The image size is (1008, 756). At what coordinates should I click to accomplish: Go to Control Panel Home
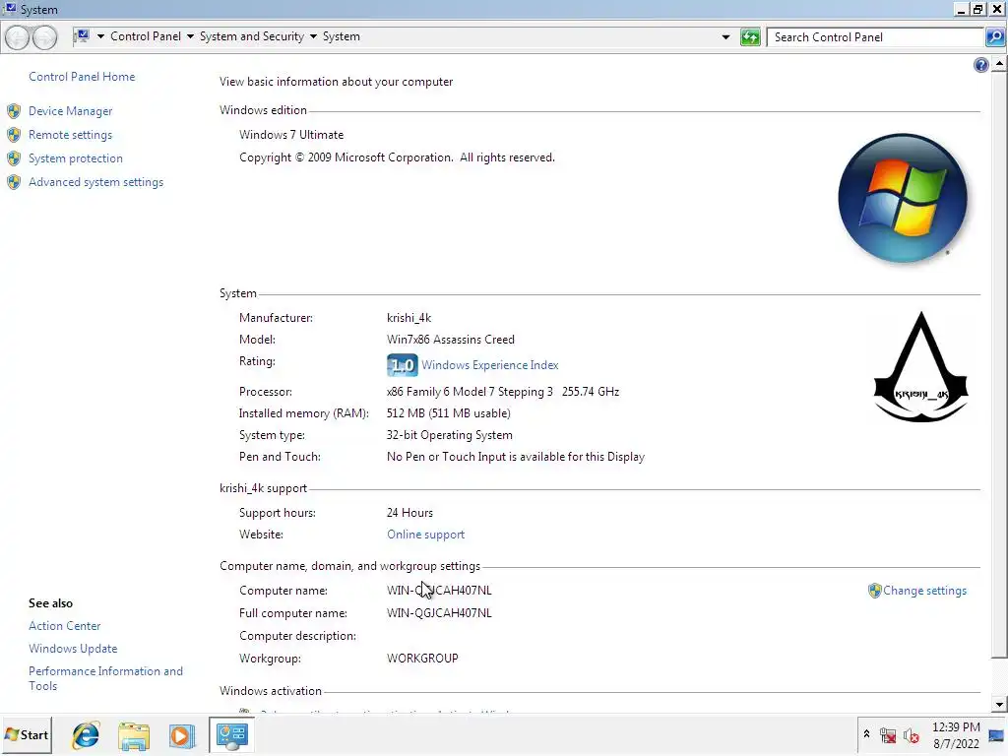[x=82, y=77]
